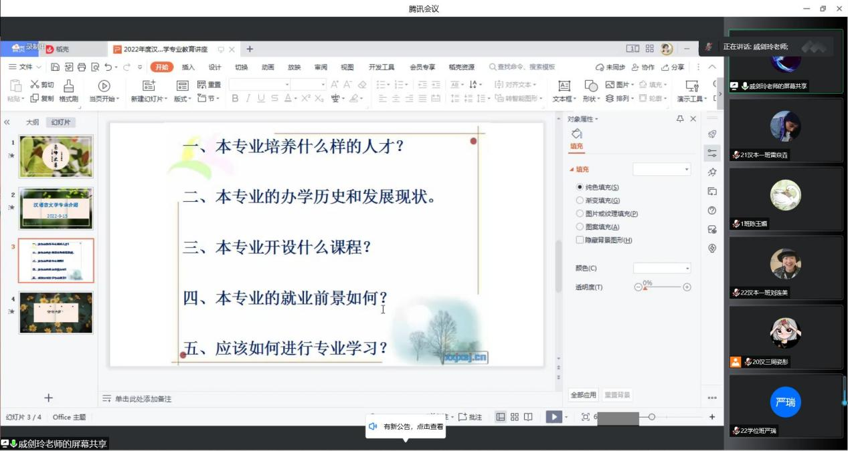
Task: Click the Share (分享) button
Action: click(x=673, y=67)
